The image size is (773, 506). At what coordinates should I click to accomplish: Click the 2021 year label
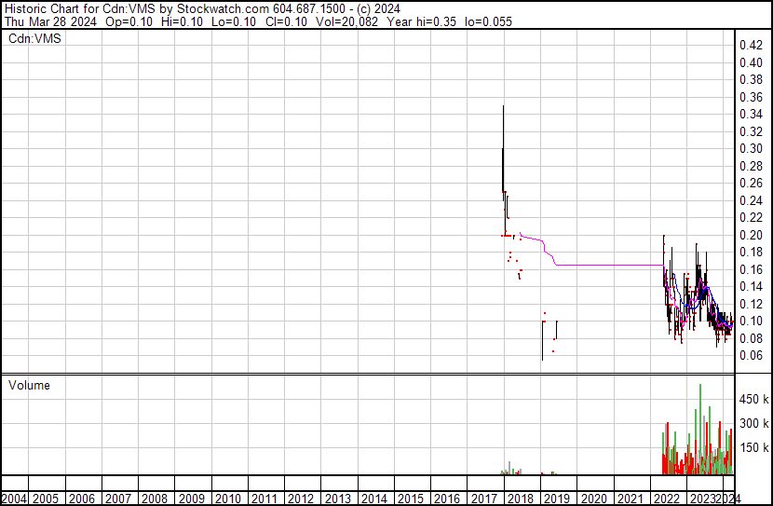[630, 499]
